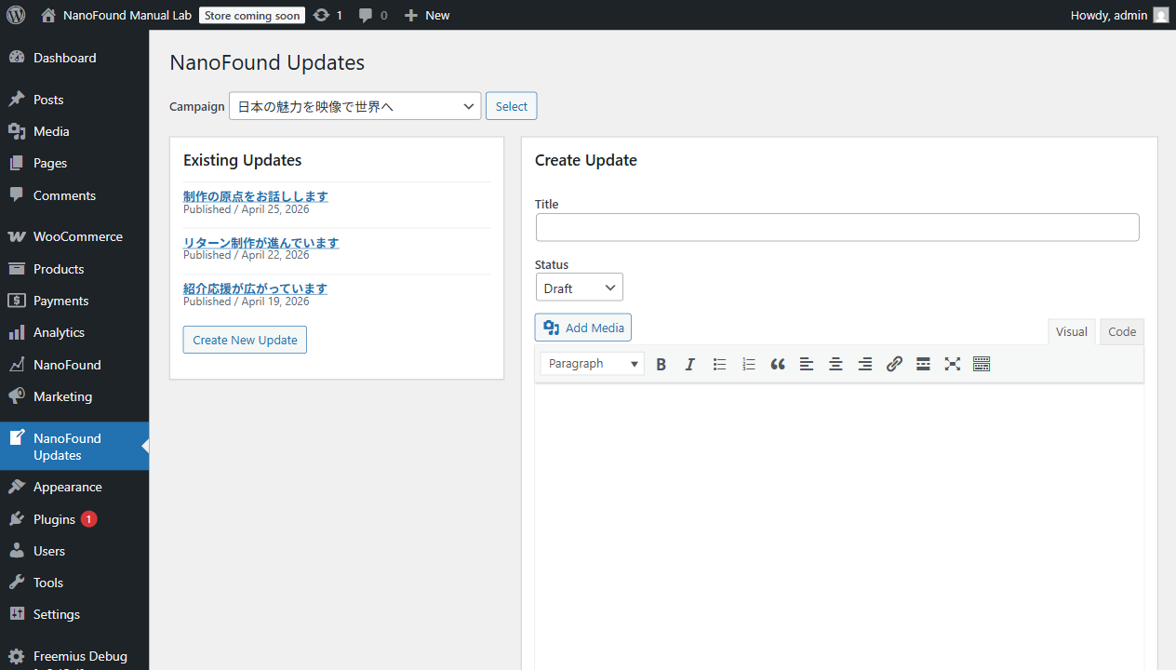Open Media in the sidebar
This screenshot has width=1176, height=670.
point(74,131)
